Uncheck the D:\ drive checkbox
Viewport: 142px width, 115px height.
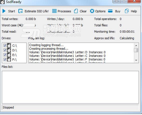point(5,50)
